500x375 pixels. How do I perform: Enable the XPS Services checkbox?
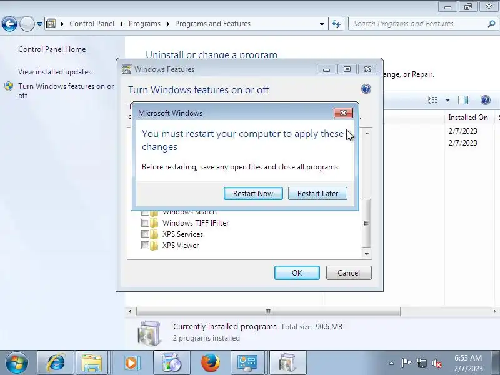(145, 234)
